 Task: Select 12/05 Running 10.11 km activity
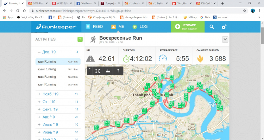pyautogui.click(x=58, y=69)
